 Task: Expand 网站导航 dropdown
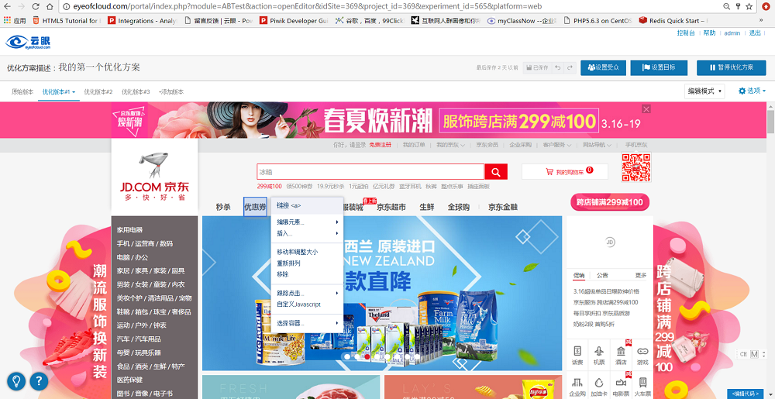pyautogui.click(x=597, y=145)
